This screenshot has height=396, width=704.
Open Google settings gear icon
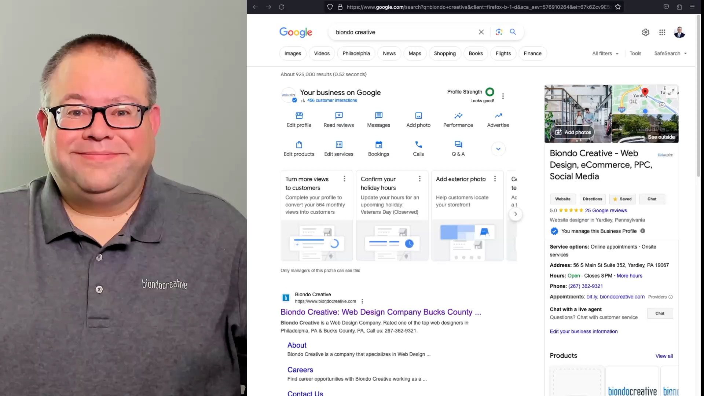(646, 32)
